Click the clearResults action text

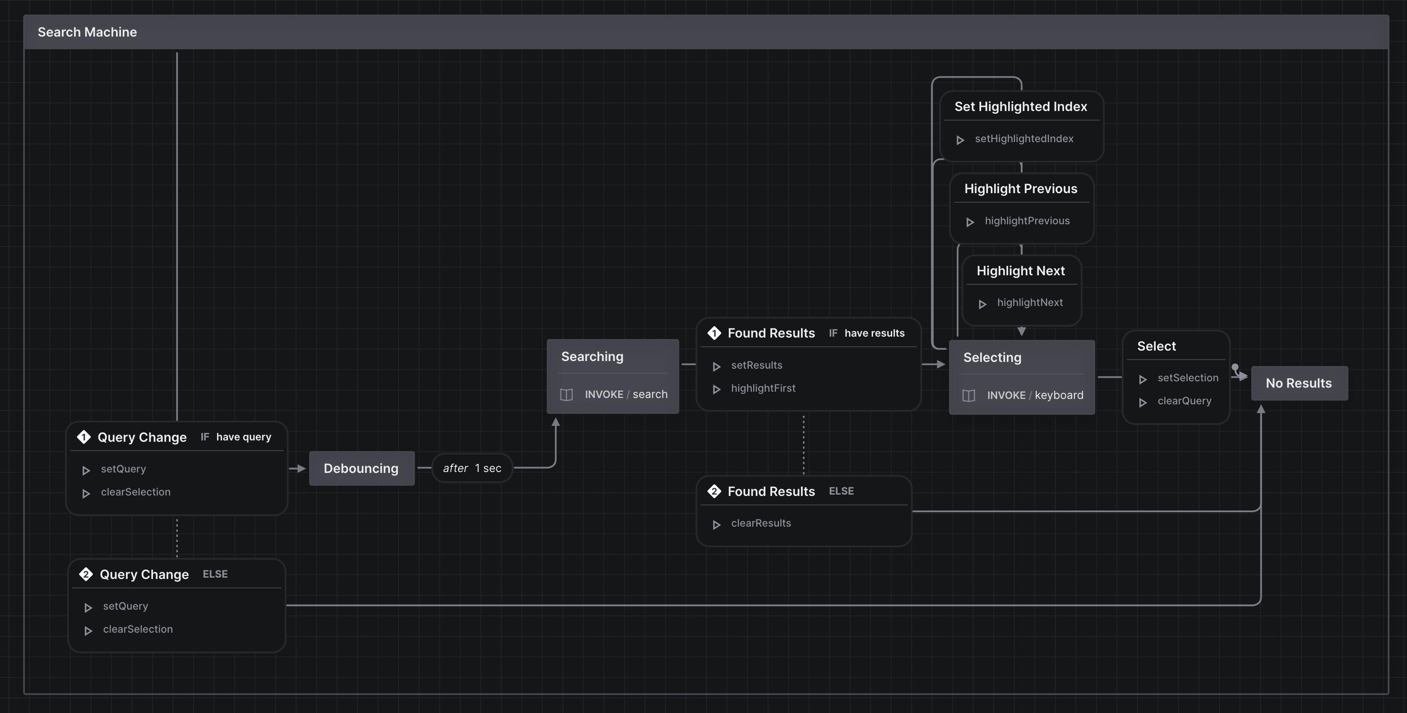click(761, 523)
